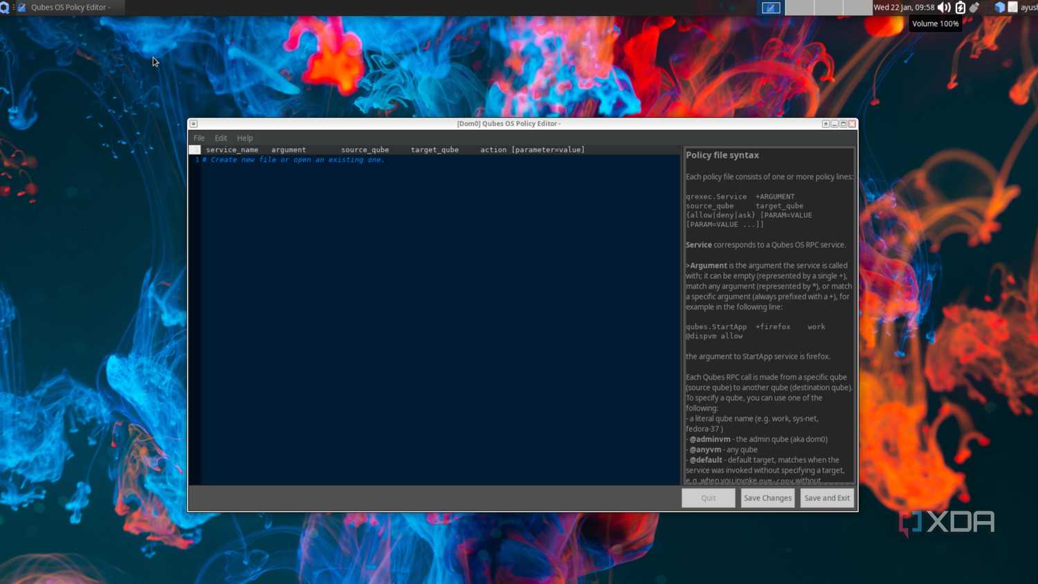
Task: Click the Save Changes button
Action: 767,498
